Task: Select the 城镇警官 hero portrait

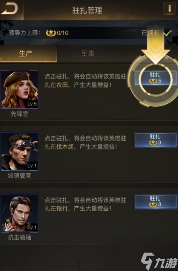Action: 19,151
